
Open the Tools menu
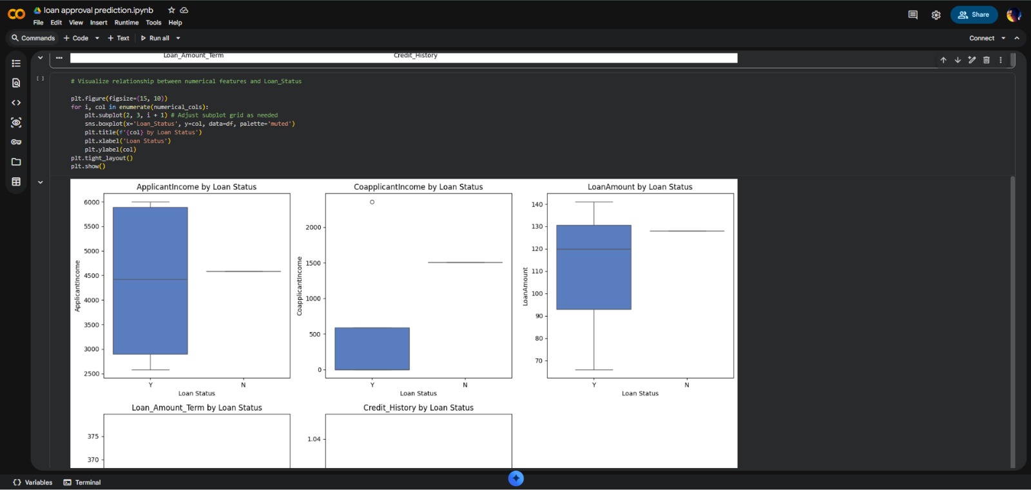pyautogui.click(x=153, y=23)
